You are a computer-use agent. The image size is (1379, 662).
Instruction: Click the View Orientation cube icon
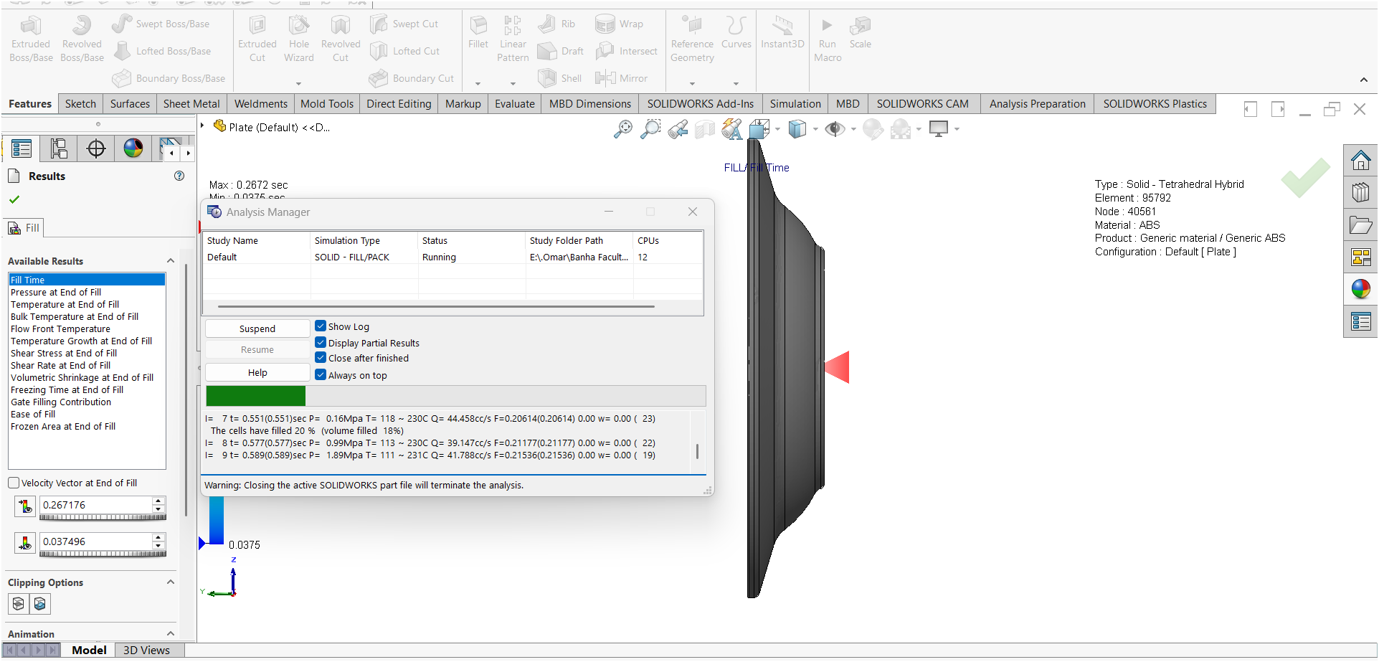click(759, 129)
